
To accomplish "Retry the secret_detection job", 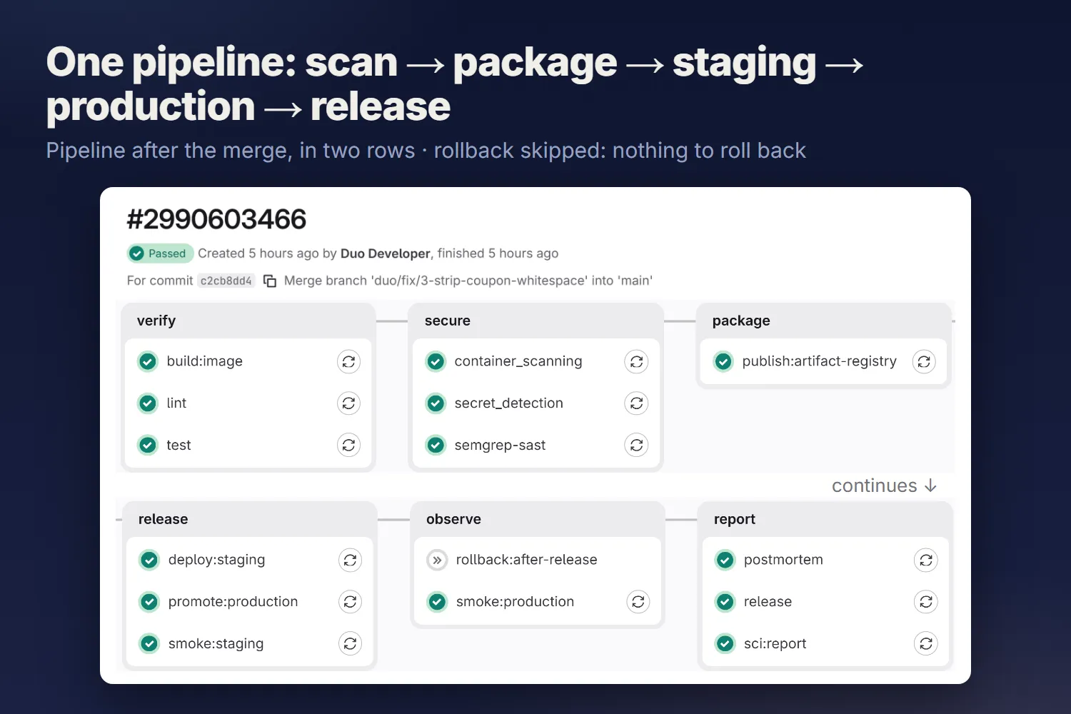I will (636, 403).
